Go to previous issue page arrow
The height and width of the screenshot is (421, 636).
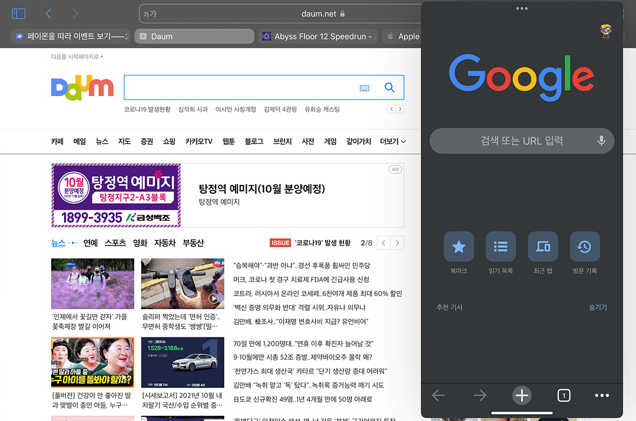383,243
